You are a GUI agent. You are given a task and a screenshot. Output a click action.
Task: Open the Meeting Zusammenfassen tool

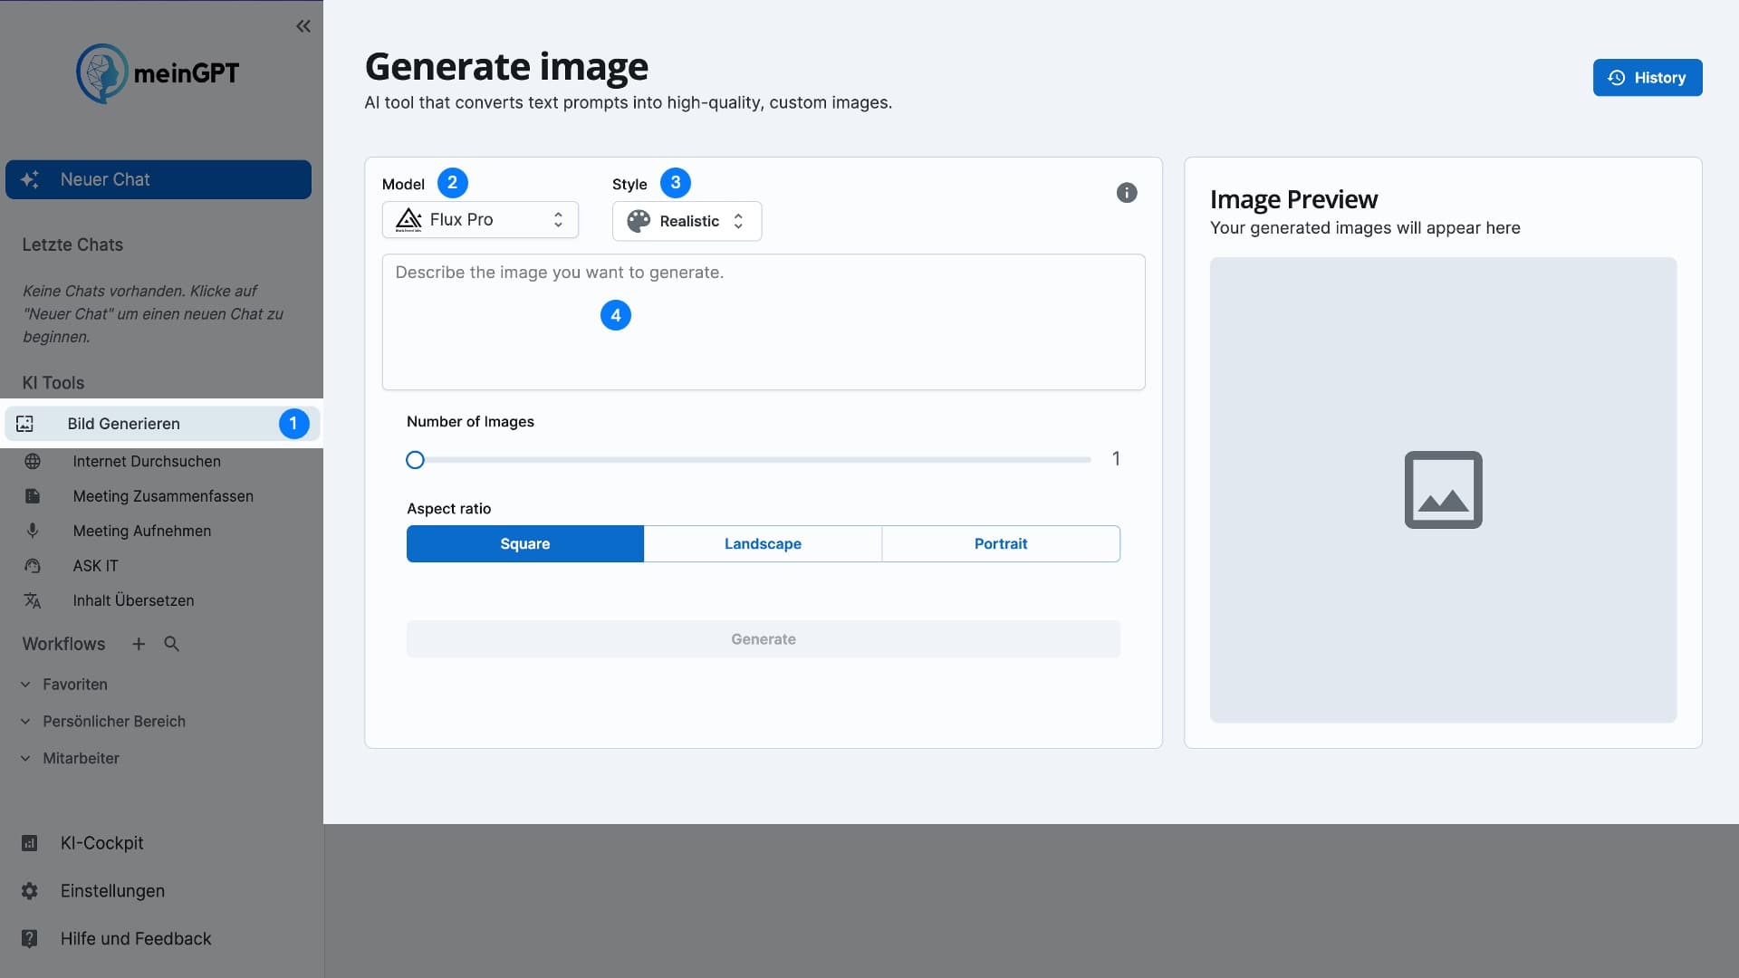[x=163, y=496]
